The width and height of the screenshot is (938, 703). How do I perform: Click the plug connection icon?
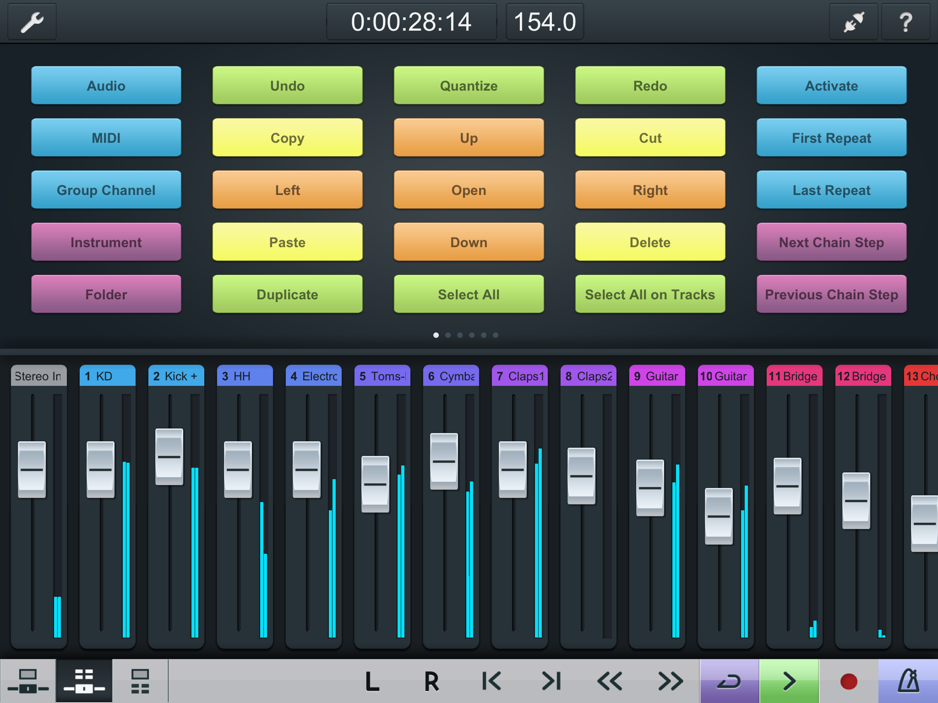coord(853,22)
